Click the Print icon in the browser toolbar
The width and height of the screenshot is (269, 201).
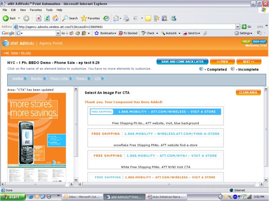pyautogui.click(x=126, y=18)
